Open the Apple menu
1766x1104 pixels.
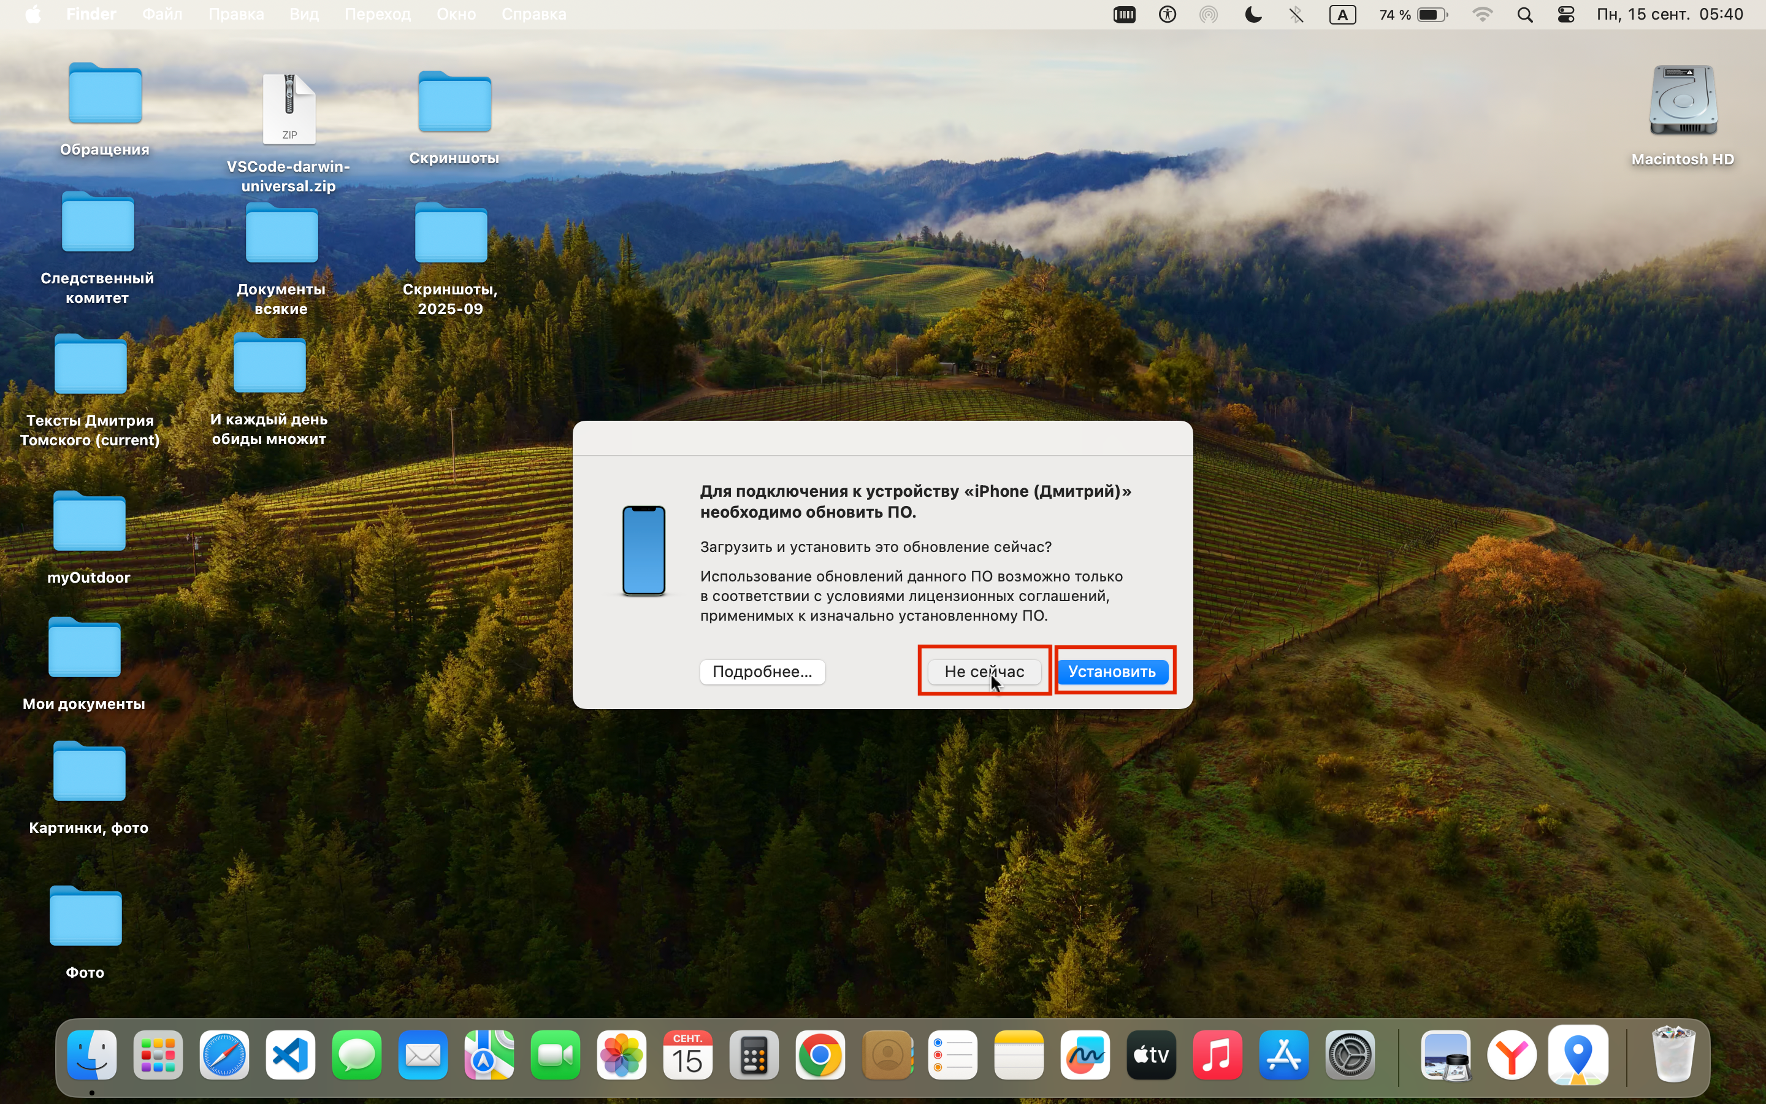pos(34,15)
